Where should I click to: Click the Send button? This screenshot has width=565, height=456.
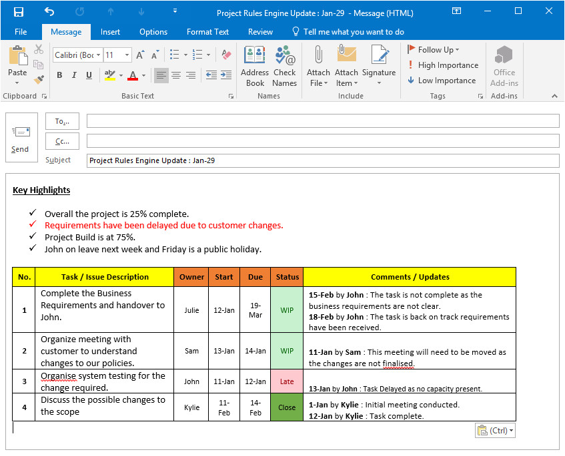coord(20,138)
